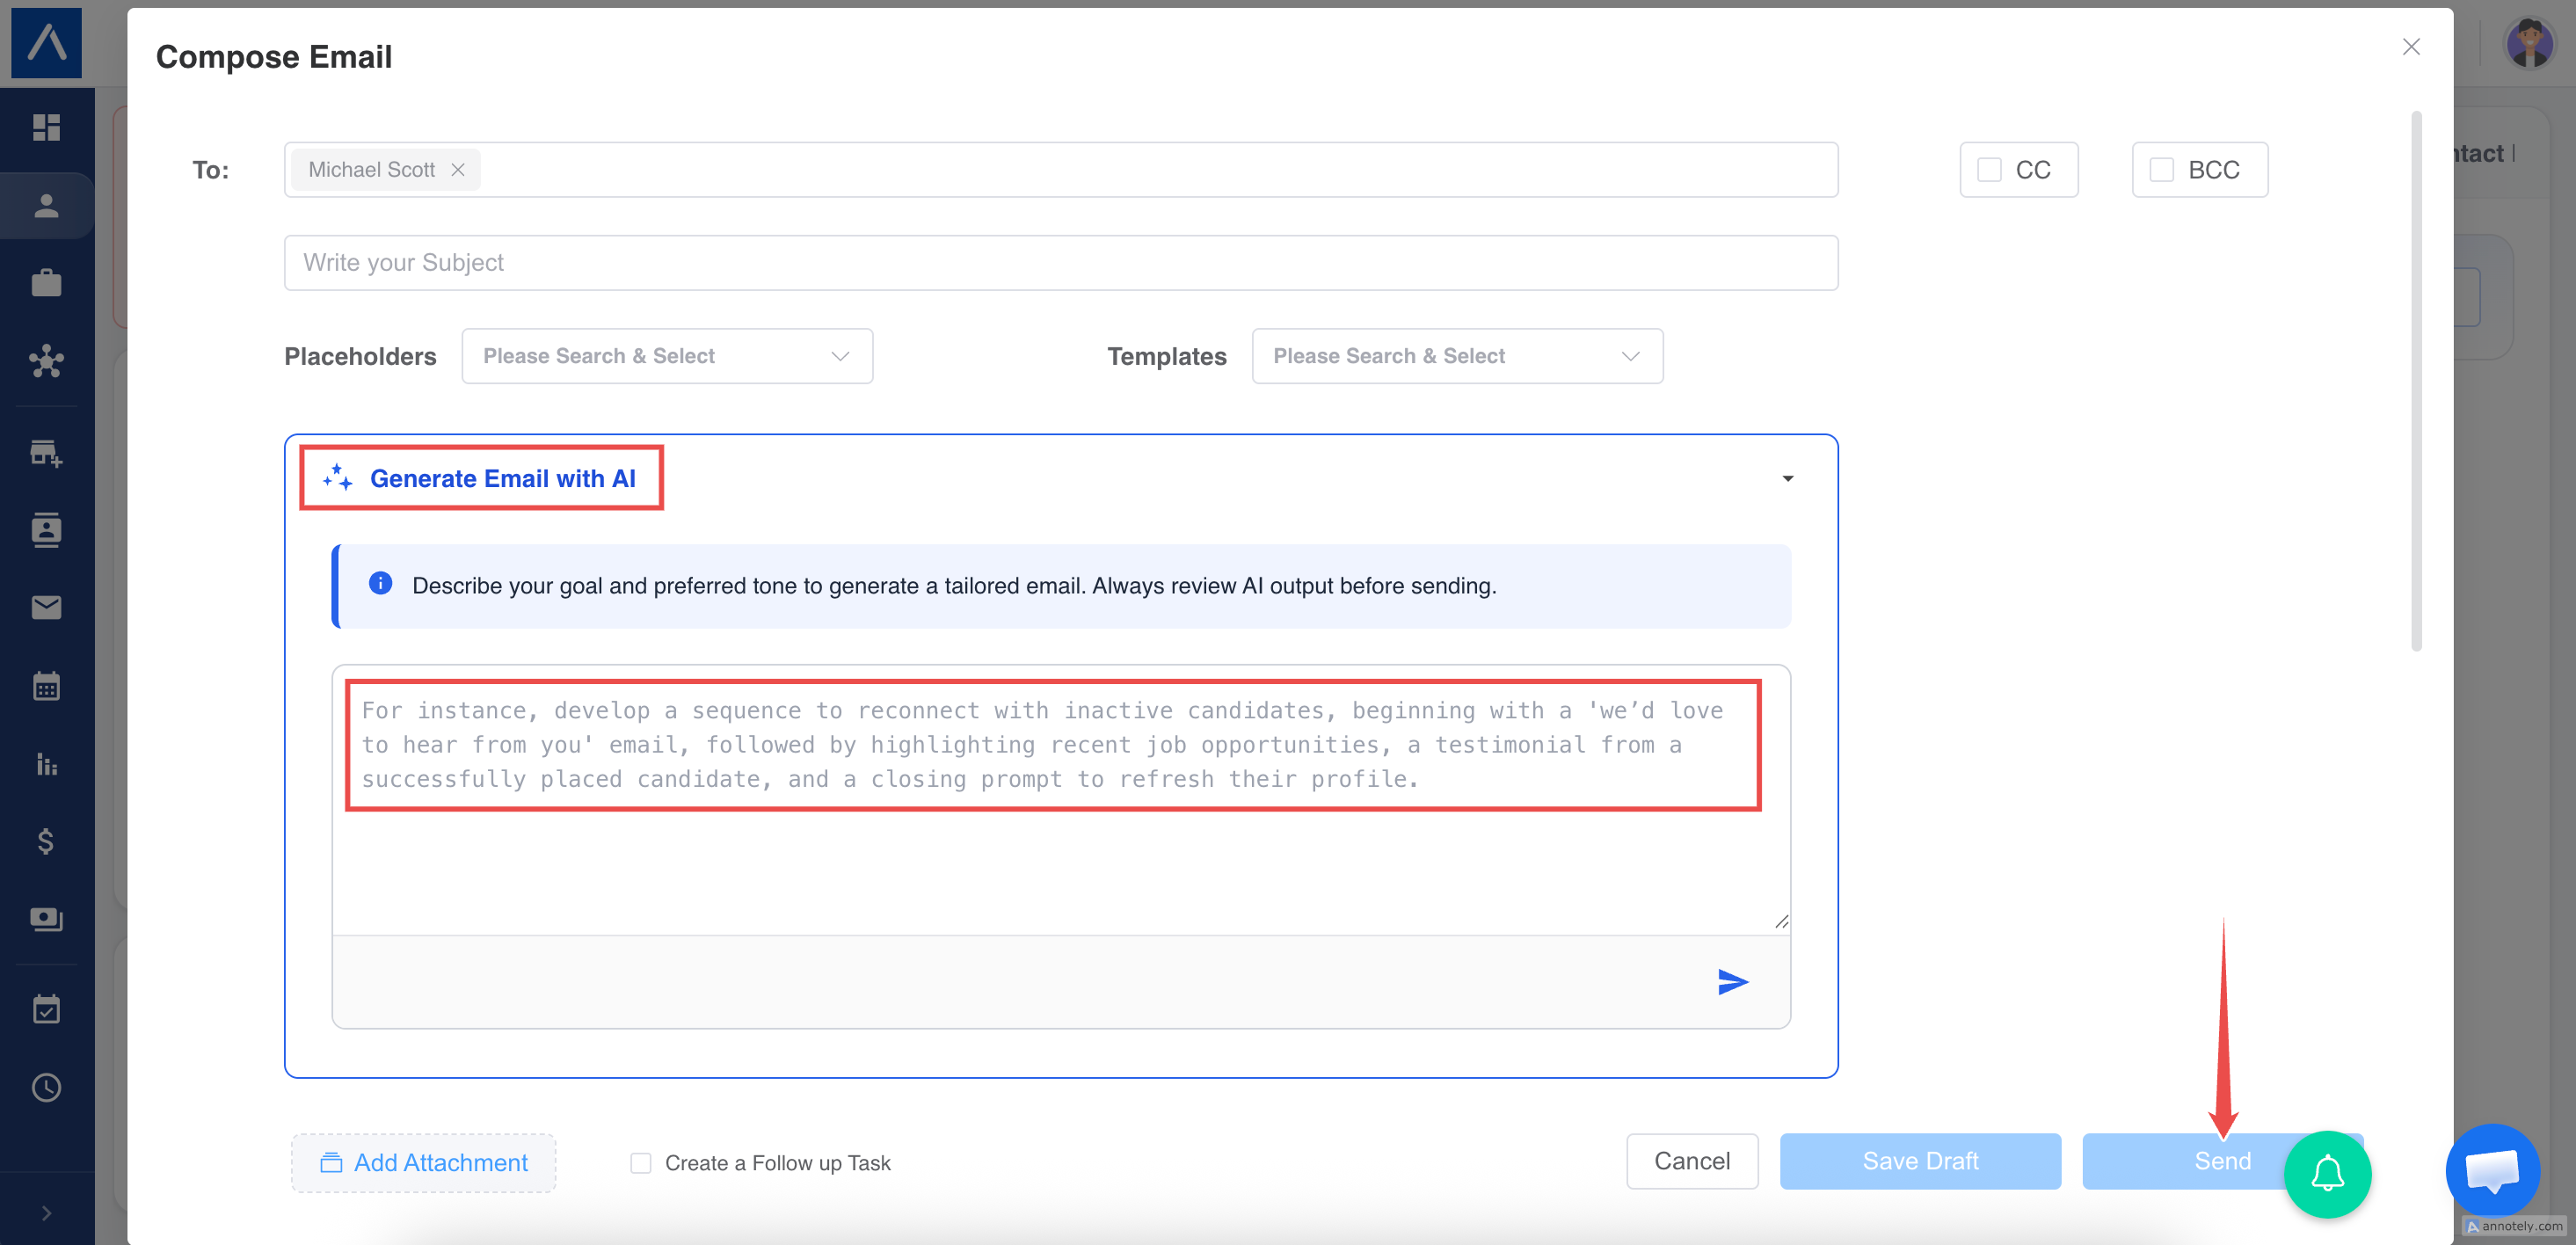Screen dimensions: 2576x1245
Task: Open the contacts badge icon in sidebar
Action: [x=46, y=530]
